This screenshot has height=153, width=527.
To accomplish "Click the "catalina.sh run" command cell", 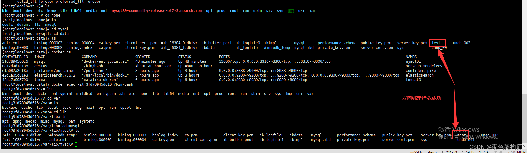I will click(100, 80).
